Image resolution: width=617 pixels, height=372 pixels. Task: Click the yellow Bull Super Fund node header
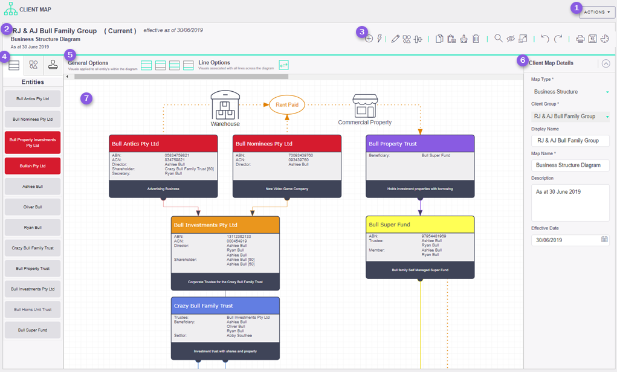[x=420, y=225]
